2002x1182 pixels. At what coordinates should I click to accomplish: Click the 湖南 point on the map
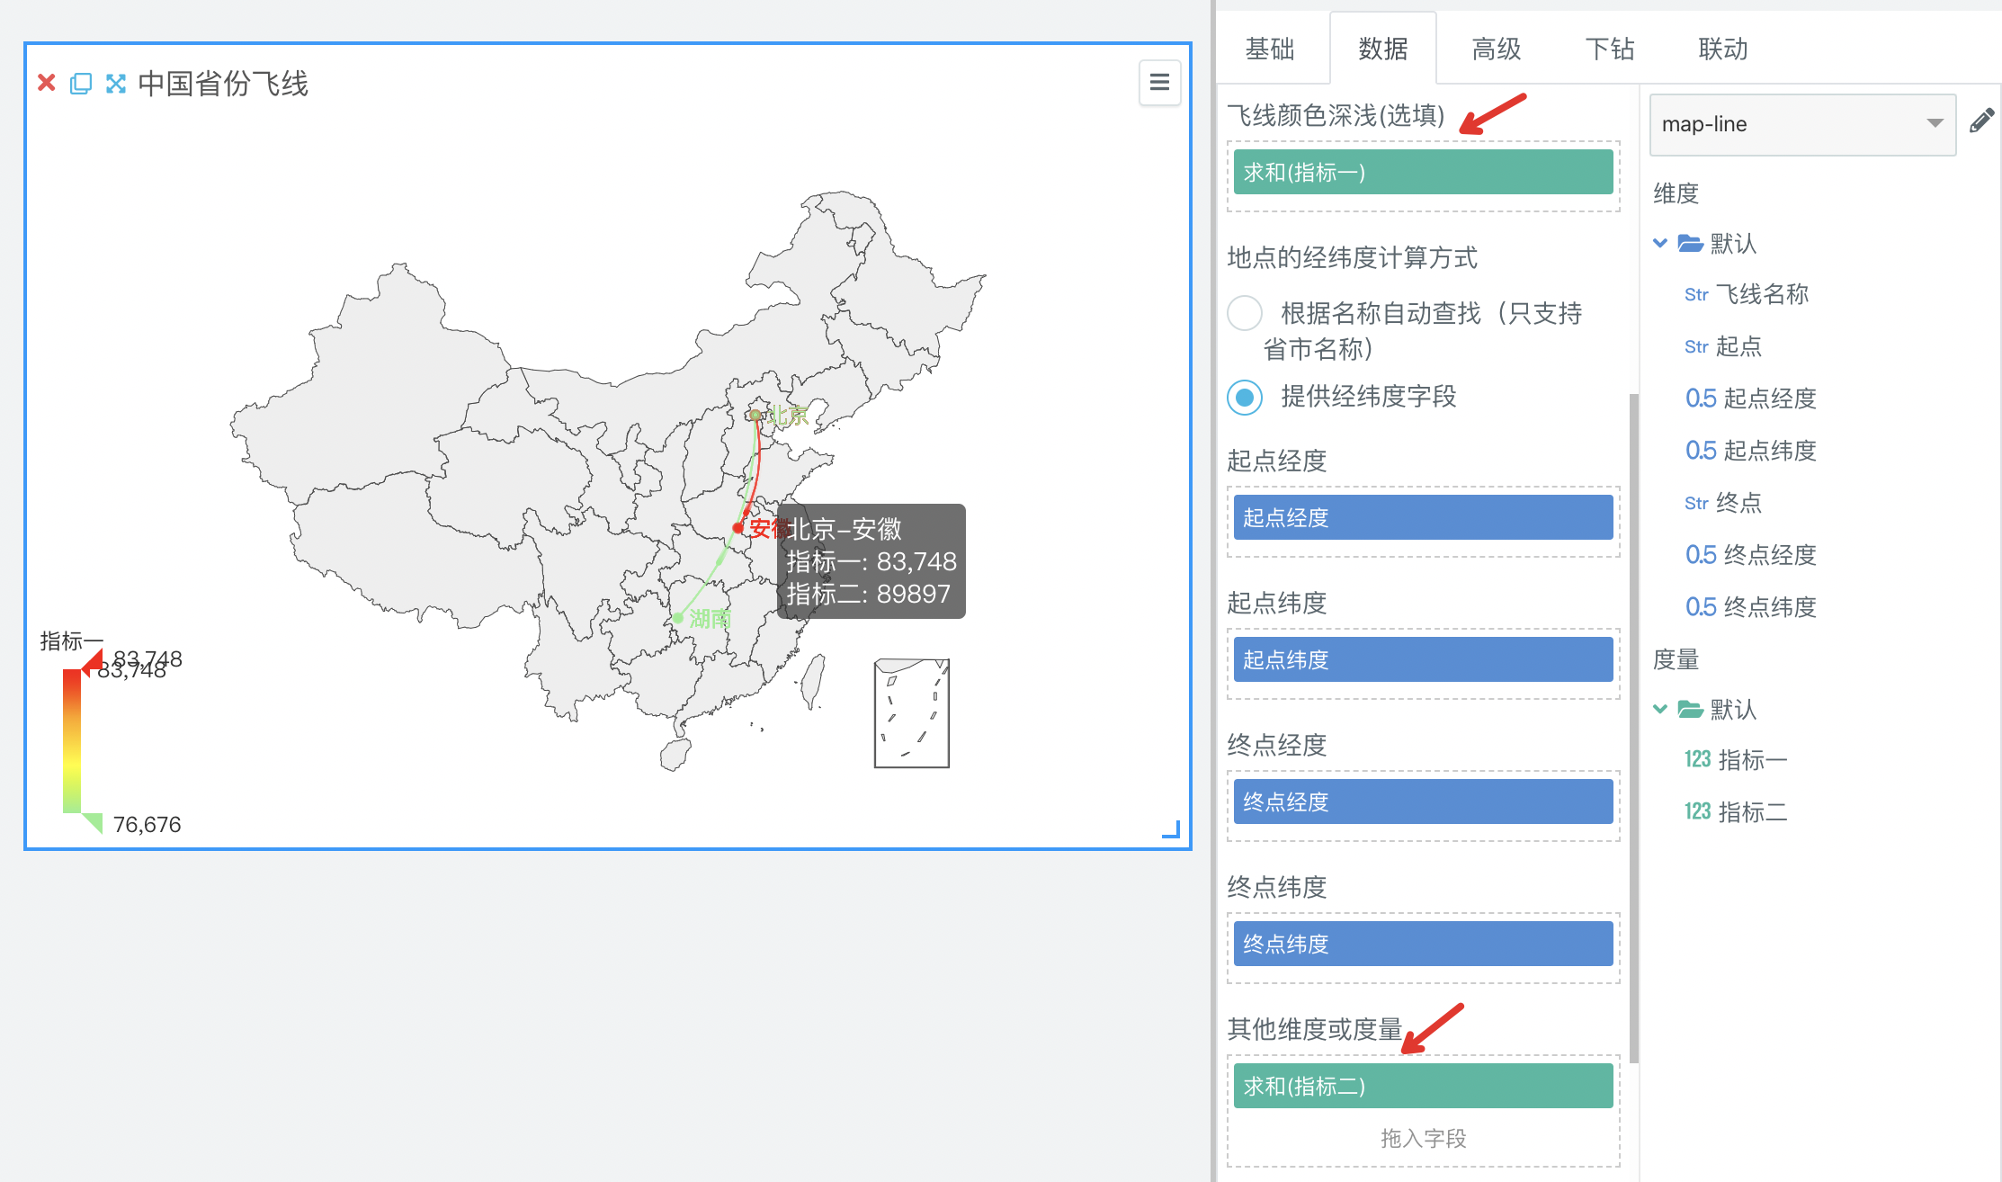pos(678,618)
